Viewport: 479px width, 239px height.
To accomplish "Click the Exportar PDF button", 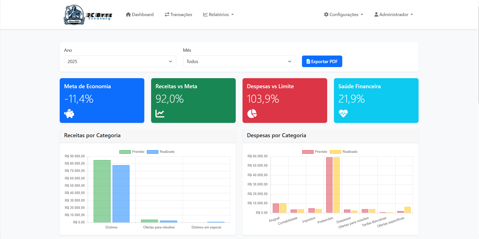I will 322,61.
